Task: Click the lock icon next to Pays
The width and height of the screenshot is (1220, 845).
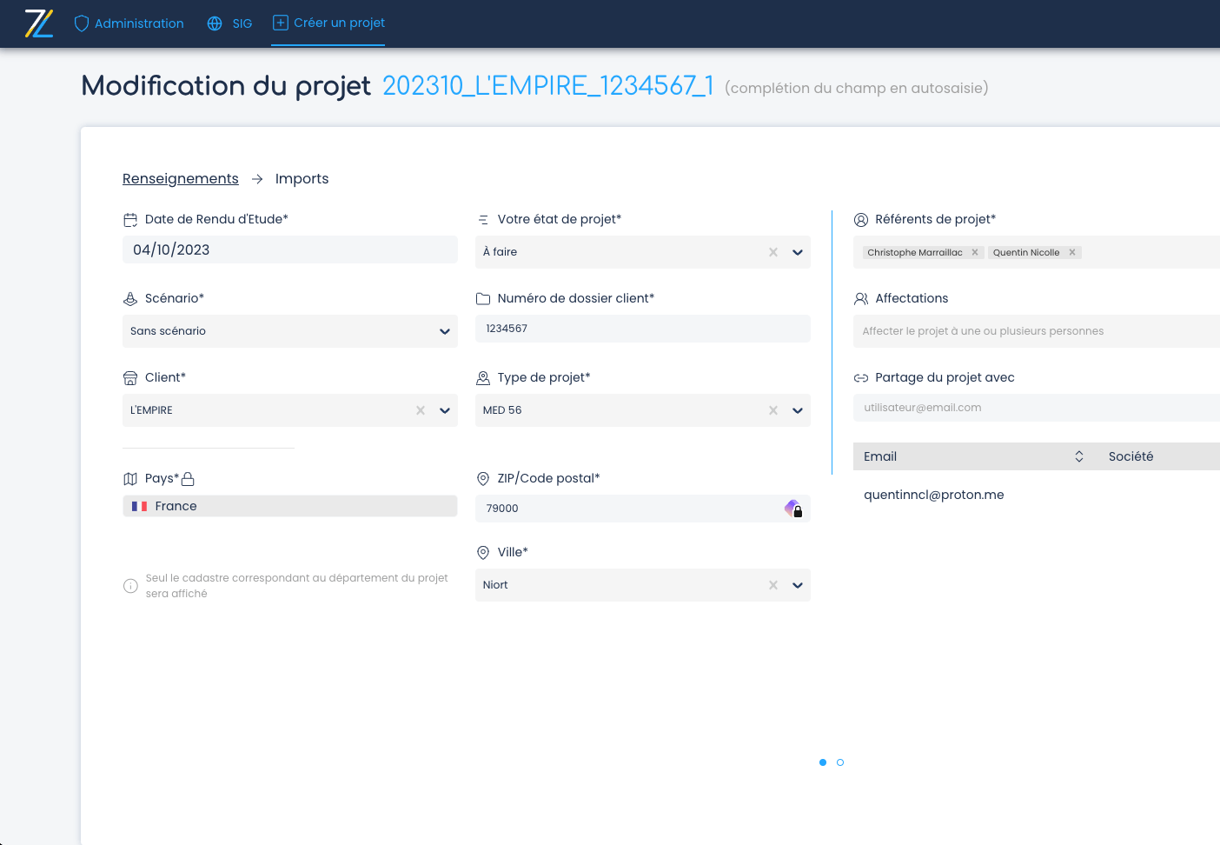Action: click(x=188, y=479)
